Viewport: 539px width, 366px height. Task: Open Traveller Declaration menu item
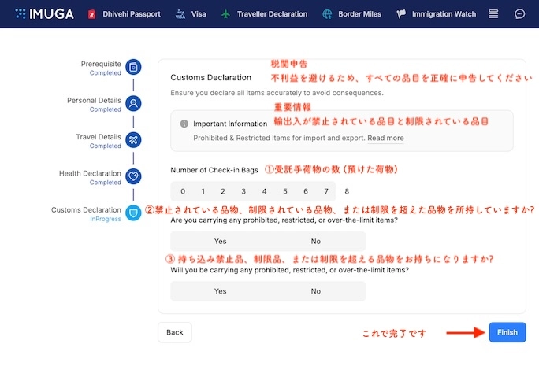(272, 14)
